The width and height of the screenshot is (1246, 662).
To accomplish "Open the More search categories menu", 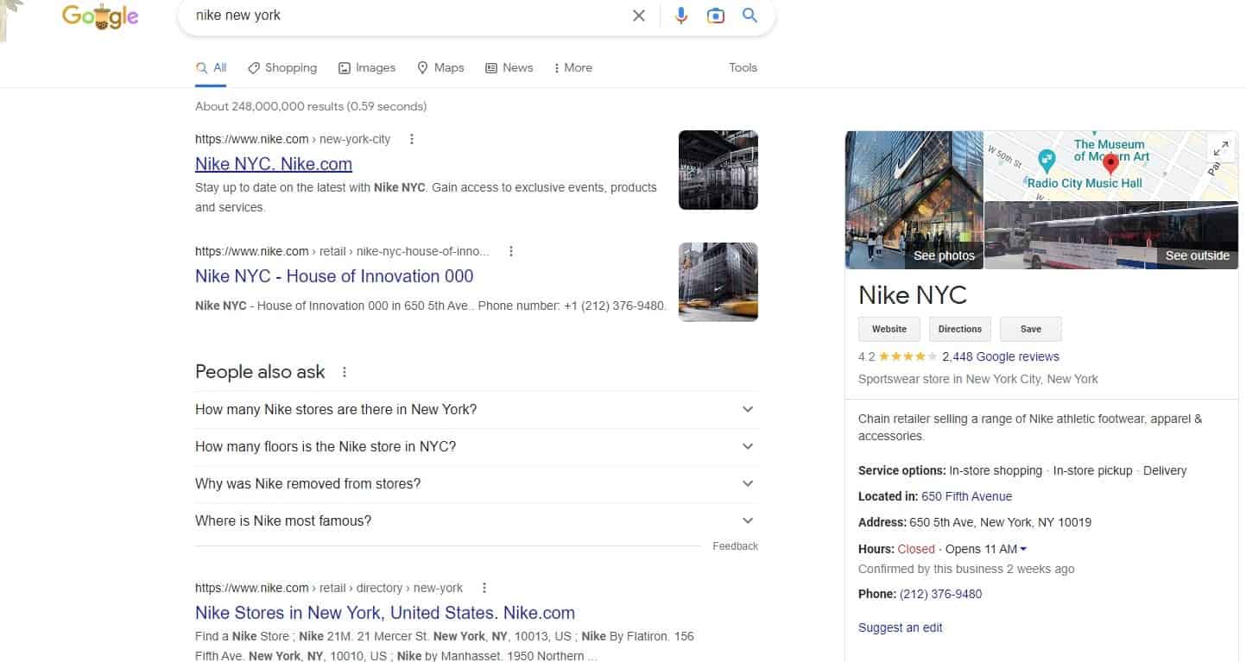I will (573, 67).
